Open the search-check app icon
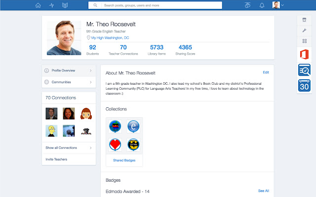This screenshot has height=197, width=316. pyautogui.click(x=304, y=70)
